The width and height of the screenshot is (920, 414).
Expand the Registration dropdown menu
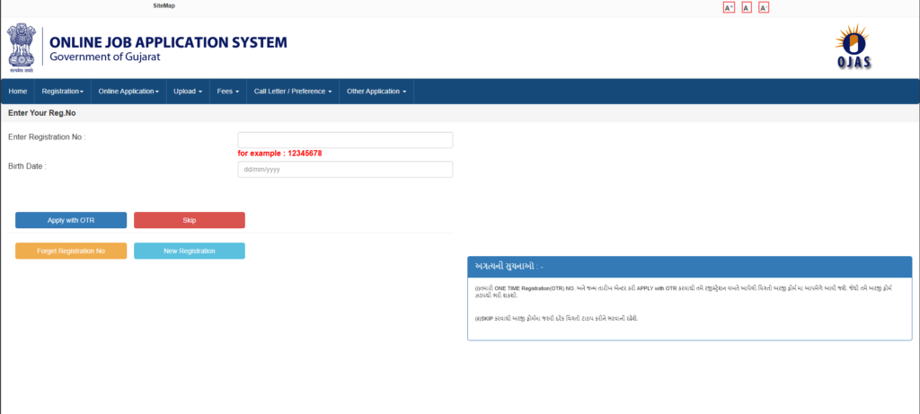click(x=62, y=92)
